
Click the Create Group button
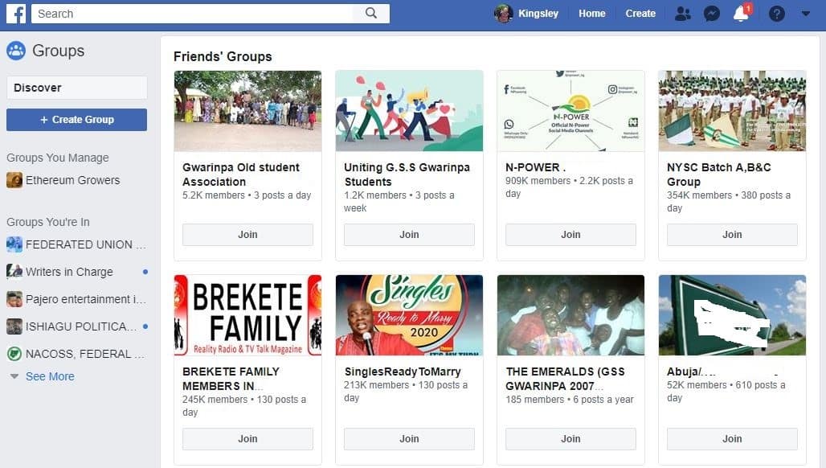[x=77, y=120]
